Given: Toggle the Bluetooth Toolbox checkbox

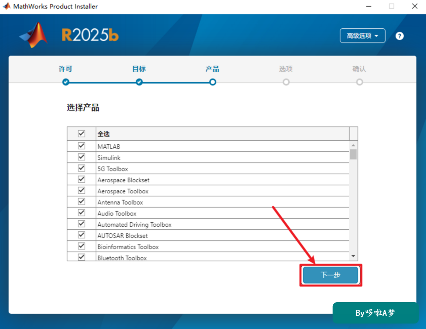Looking at the screenshot, I should coord(82,257).
